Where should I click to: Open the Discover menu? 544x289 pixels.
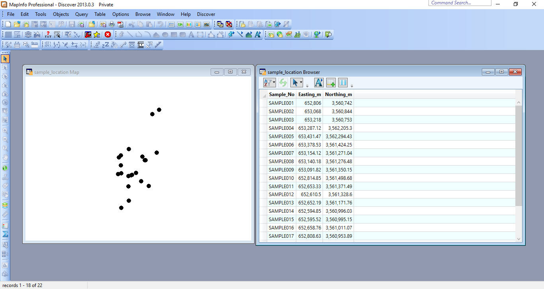[206, 14]
